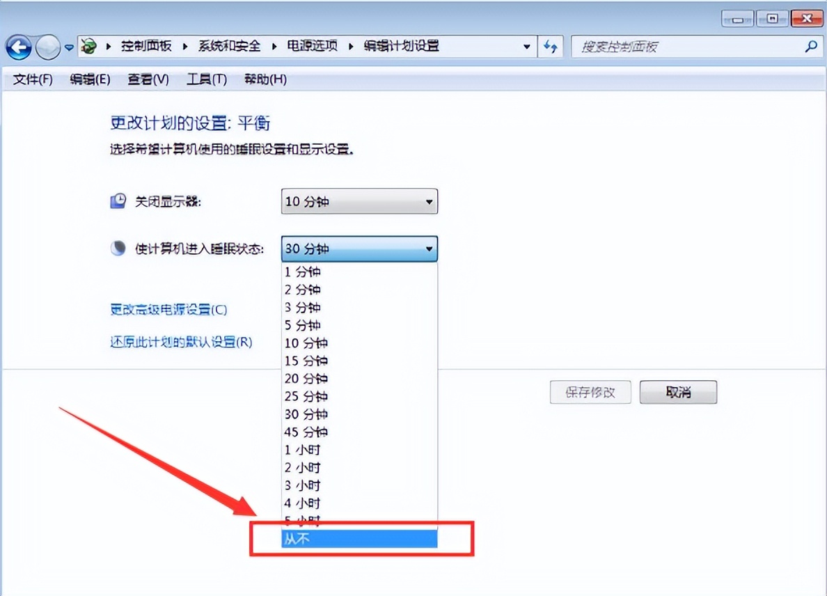Viewport: 827px width, 596px height.
Task: Click the moon sleep icon beside 使计算机进入睡眠状态
Action: pos(117,247)
